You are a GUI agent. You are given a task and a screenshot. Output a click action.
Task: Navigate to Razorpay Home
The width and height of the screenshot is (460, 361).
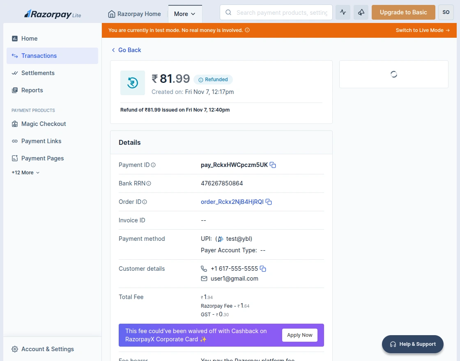[x=134, y=14]
